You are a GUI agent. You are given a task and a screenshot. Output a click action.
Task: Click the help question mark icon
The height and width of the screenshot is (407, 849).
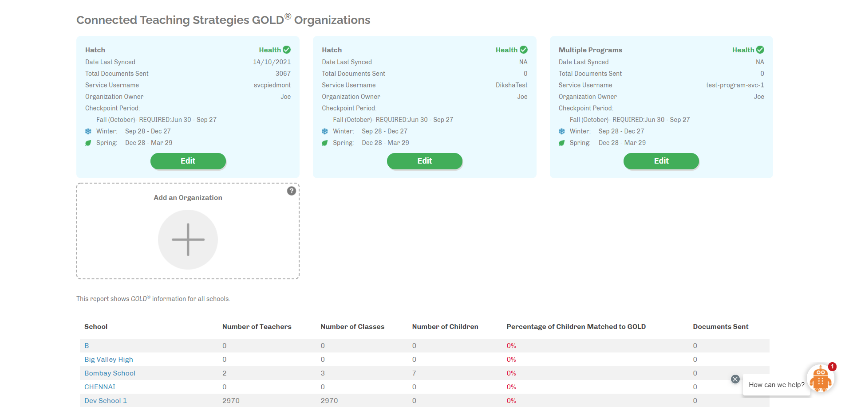click(x=291, y=191)
